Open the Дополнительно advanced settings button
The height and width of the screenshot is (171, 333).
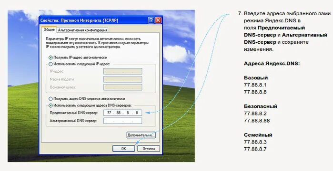coord(141,135)
